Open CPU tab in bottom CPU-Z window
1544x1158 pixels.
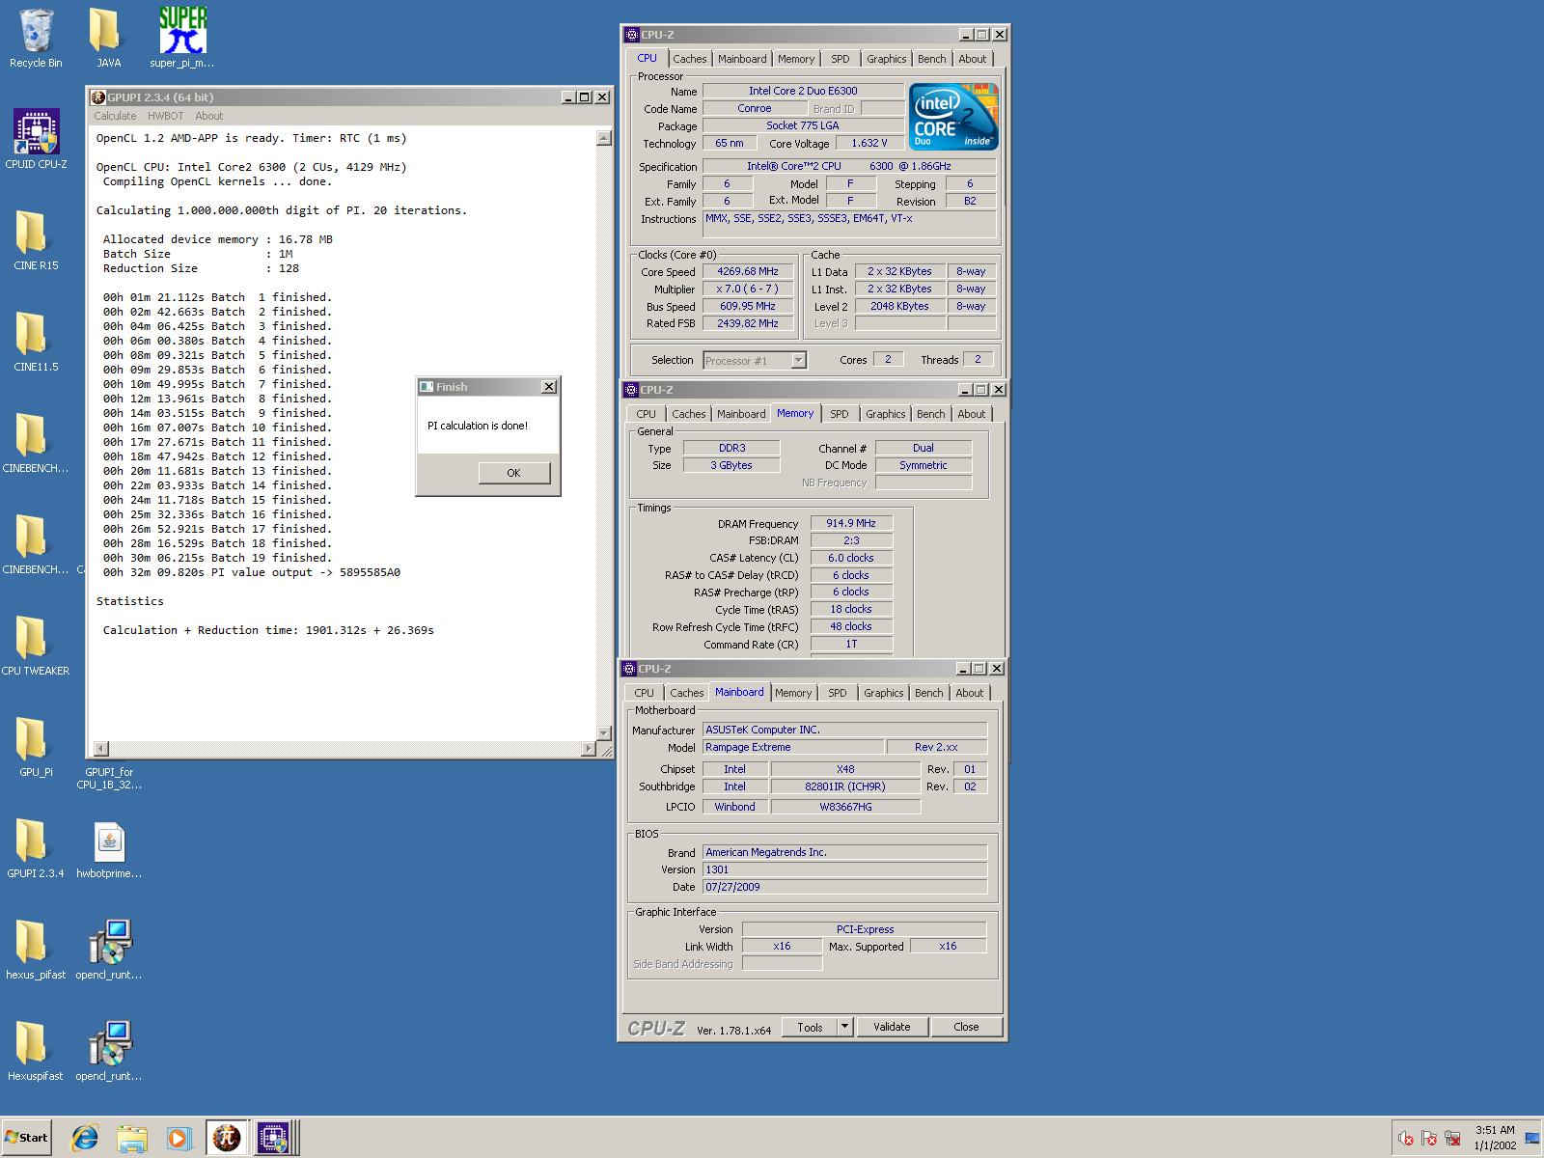(x=644, y=693)
